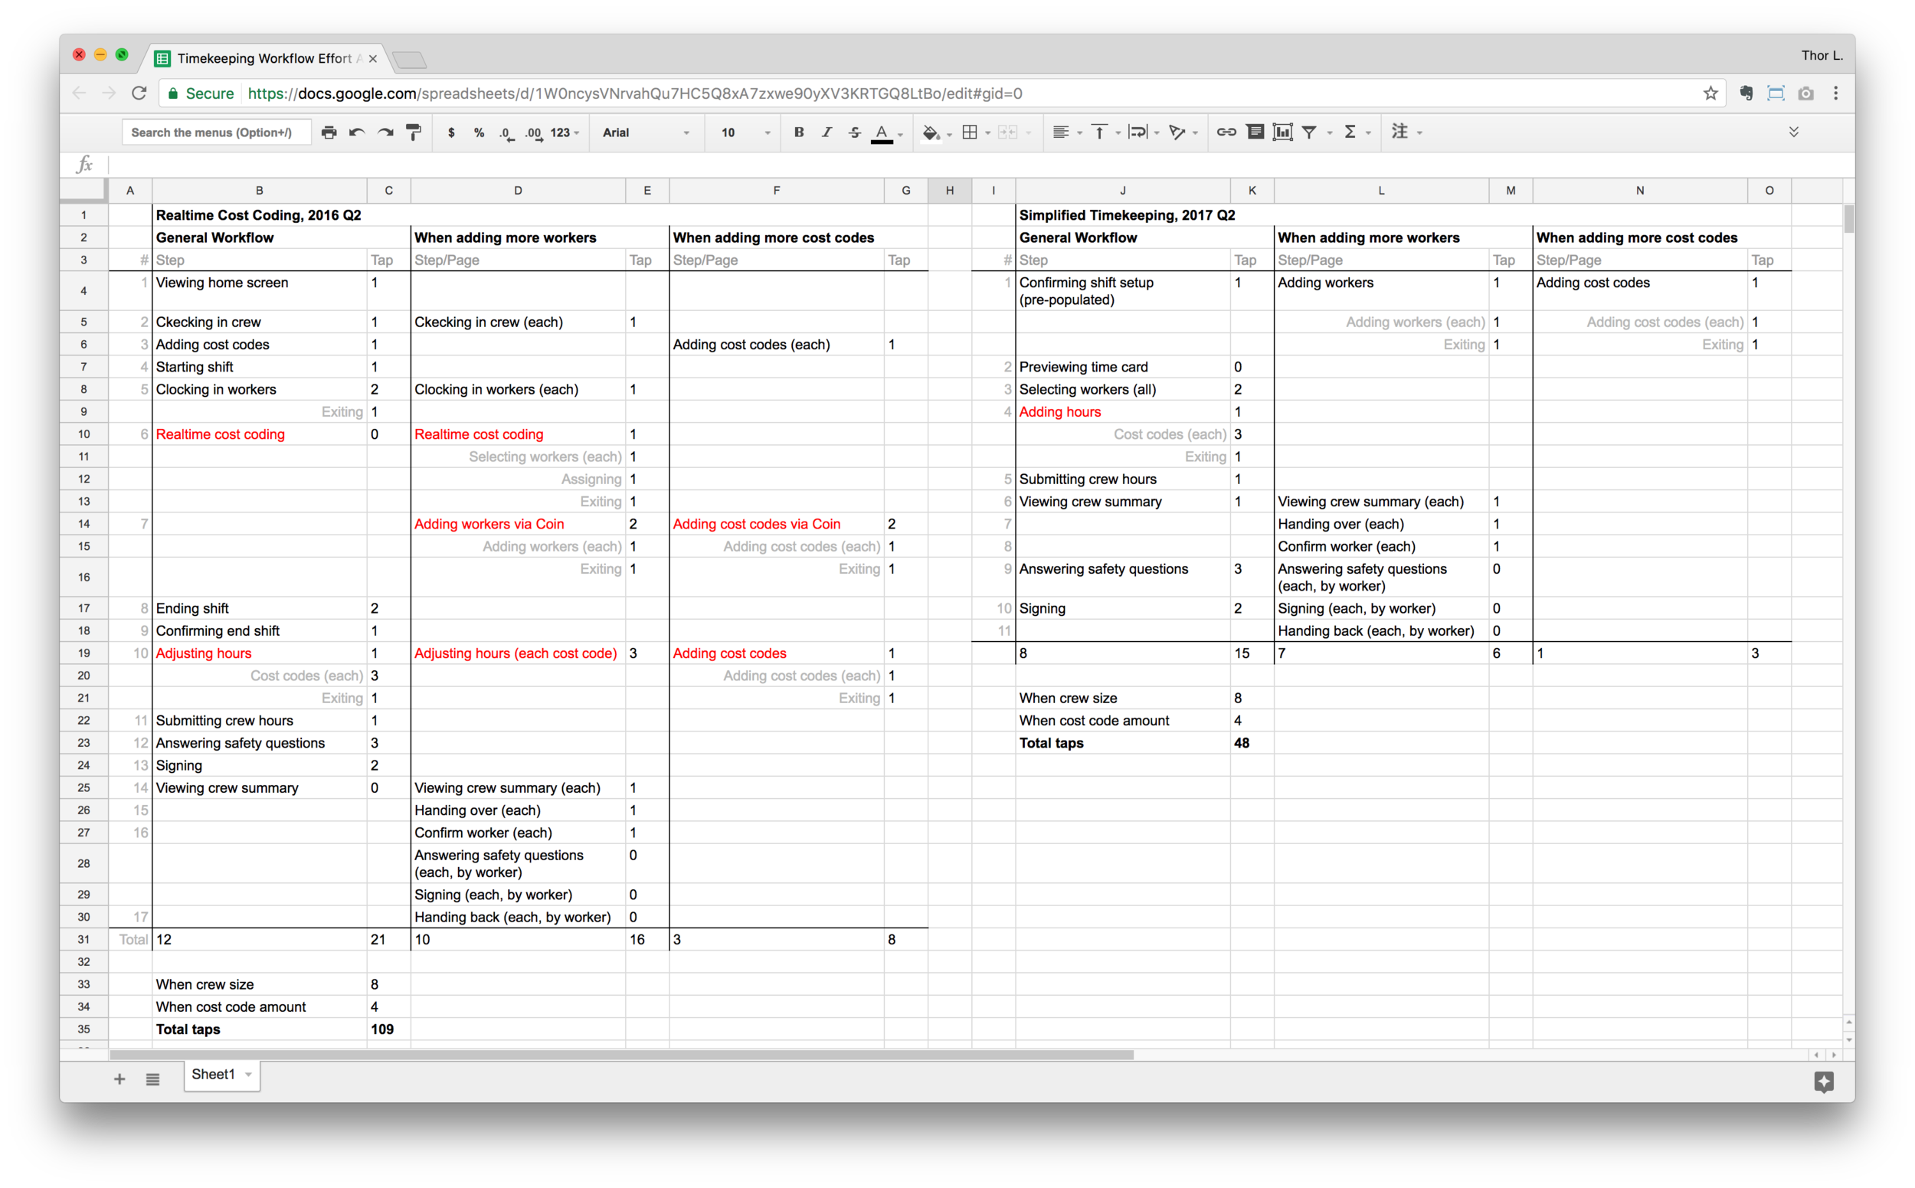This screenshot has width=1915, height=1188.
Task: Toggle strikethrough formatting
Action: point(854,132)
